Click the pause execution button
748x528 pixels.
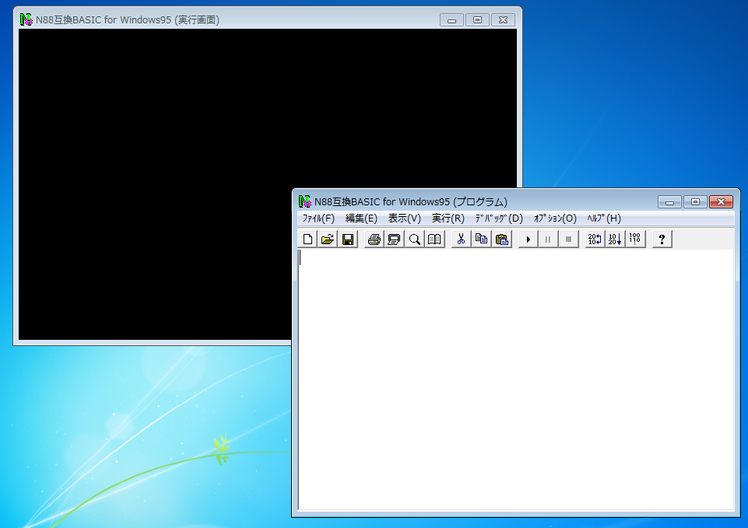[548, 240]
